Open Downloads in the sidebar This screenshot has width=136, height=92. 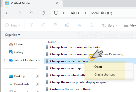19,84
